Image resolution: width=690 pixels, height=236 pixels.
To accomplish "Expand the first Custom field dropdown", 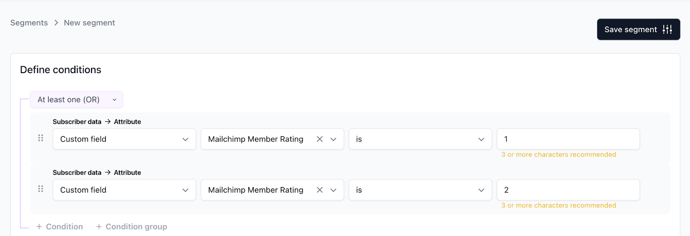I will 124,139.
